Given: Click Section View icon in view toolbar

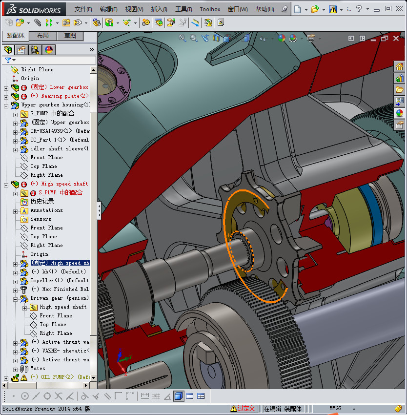Looking at the screenshot, I should click(217, 38).
